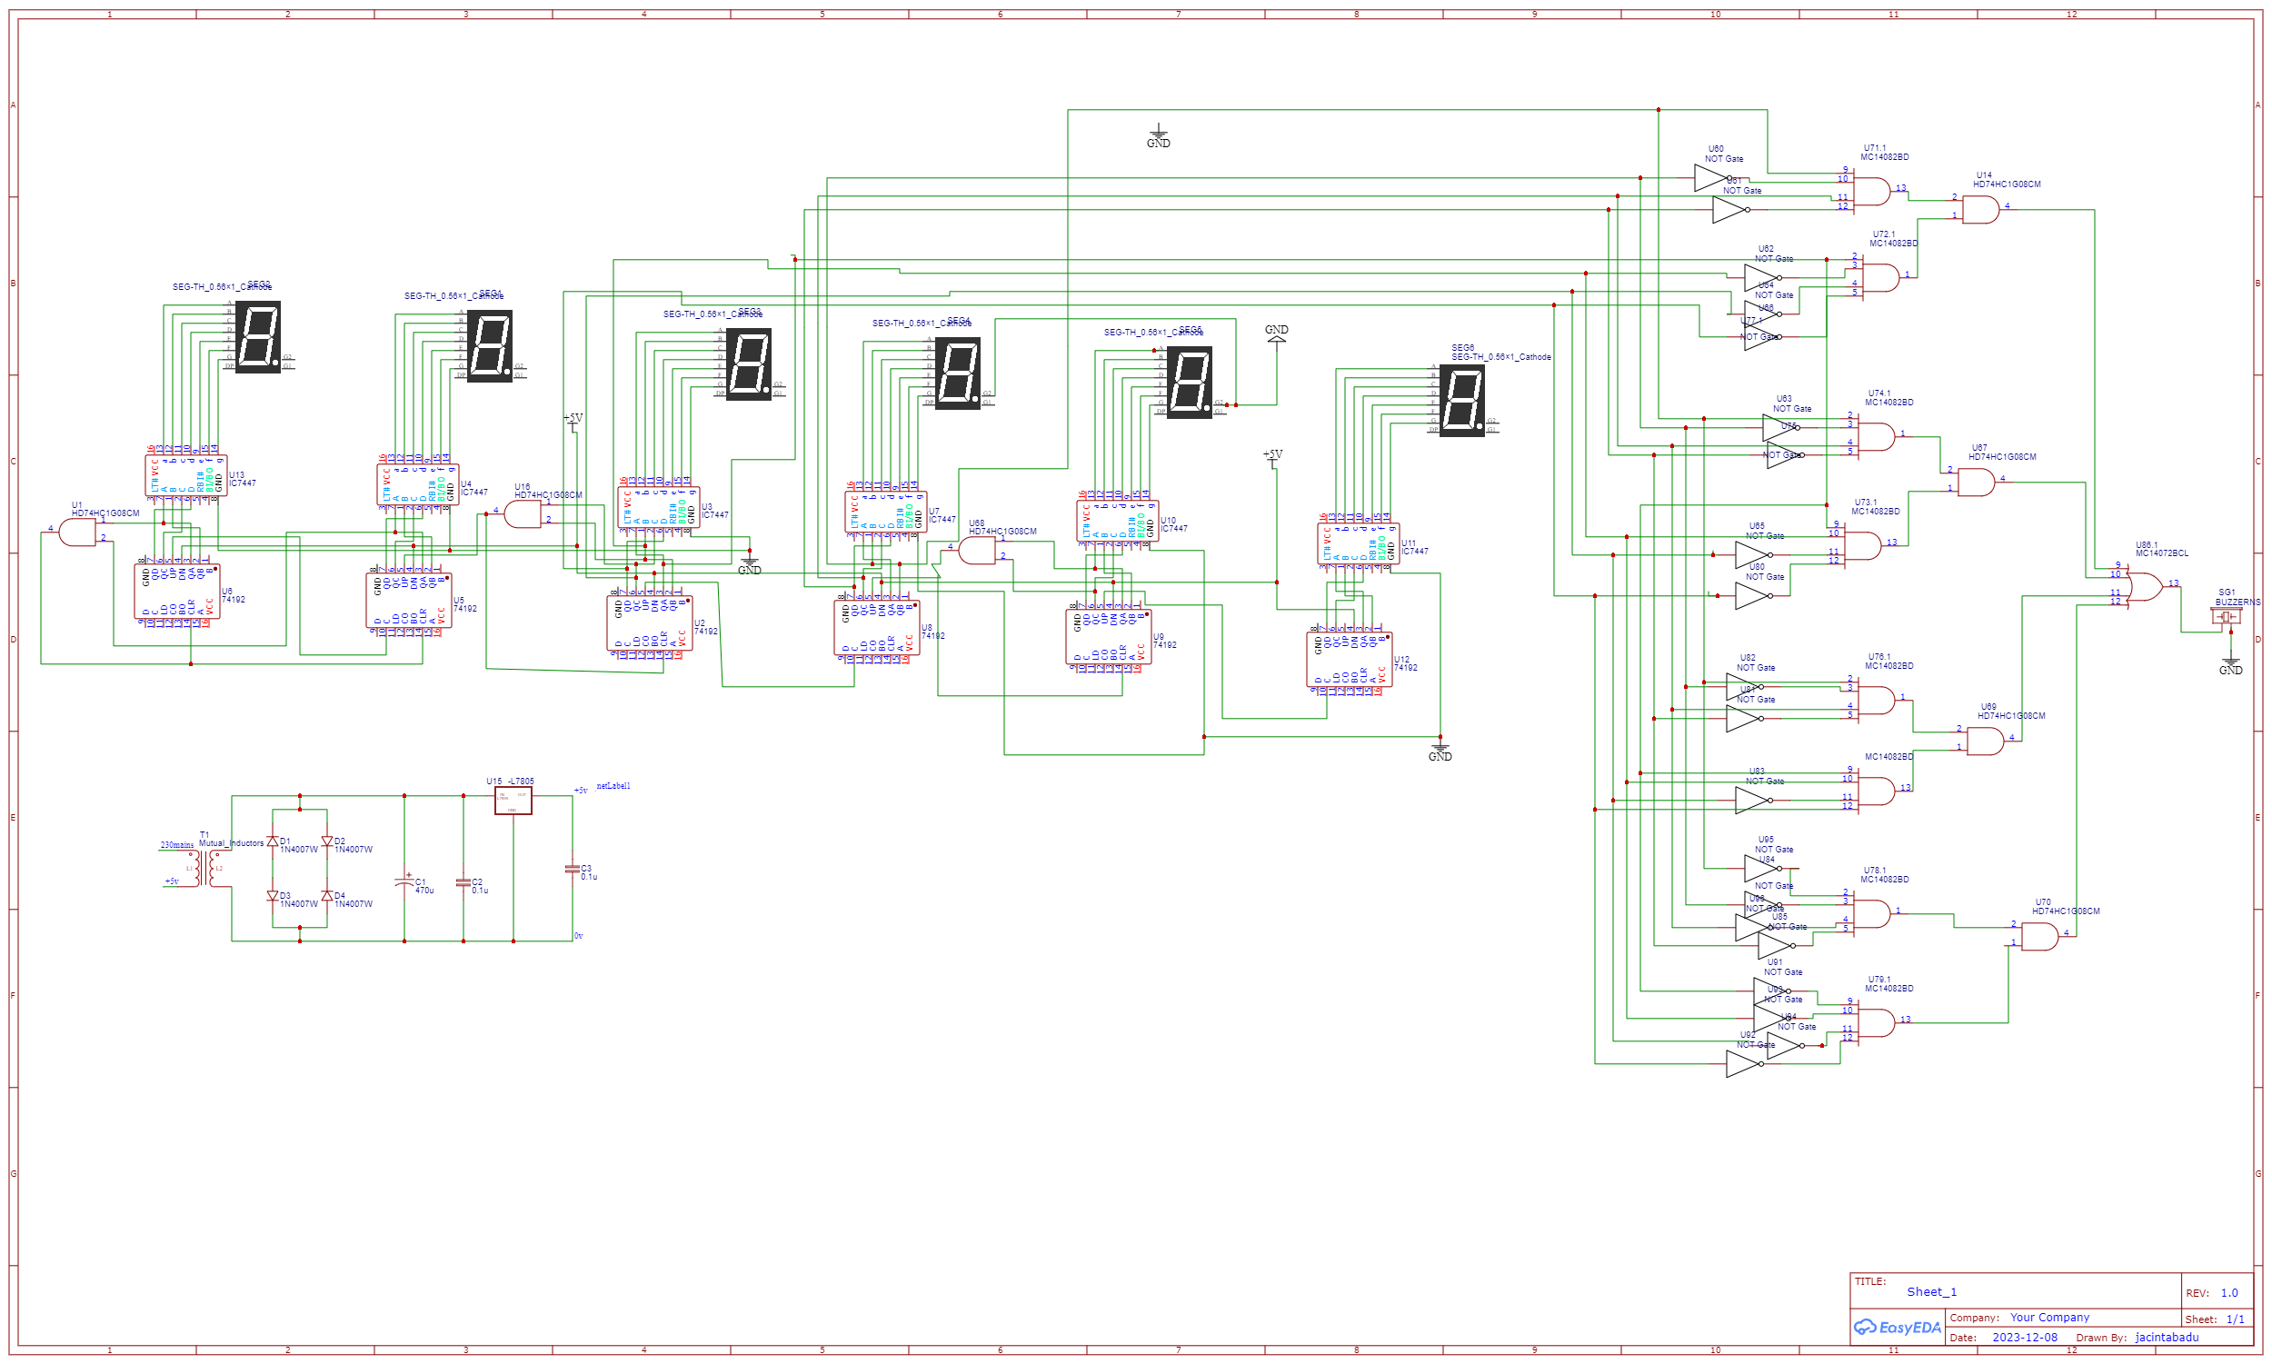
Task: Select the U69 HD74HC1G08CM AND gate
Action: point(1985,741)
